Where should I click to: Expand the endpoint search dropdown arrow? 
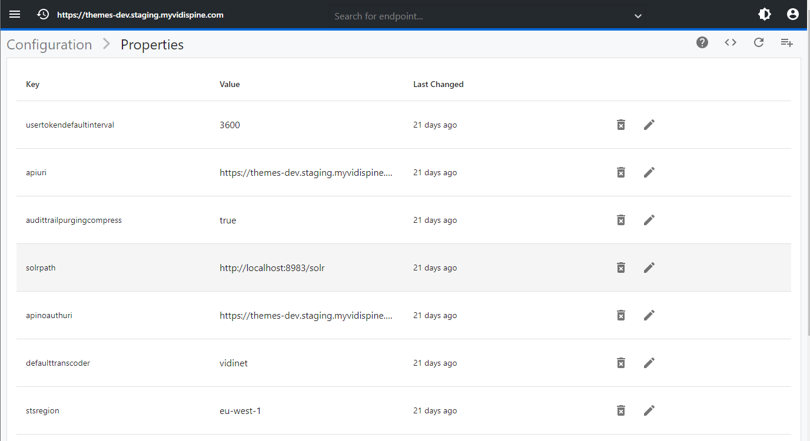pos(638,16)
